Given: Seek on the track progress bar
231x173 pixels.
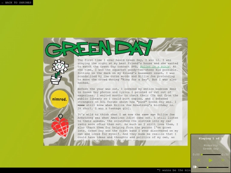Looking at the screenshot, I should click(x=211, y=155).
